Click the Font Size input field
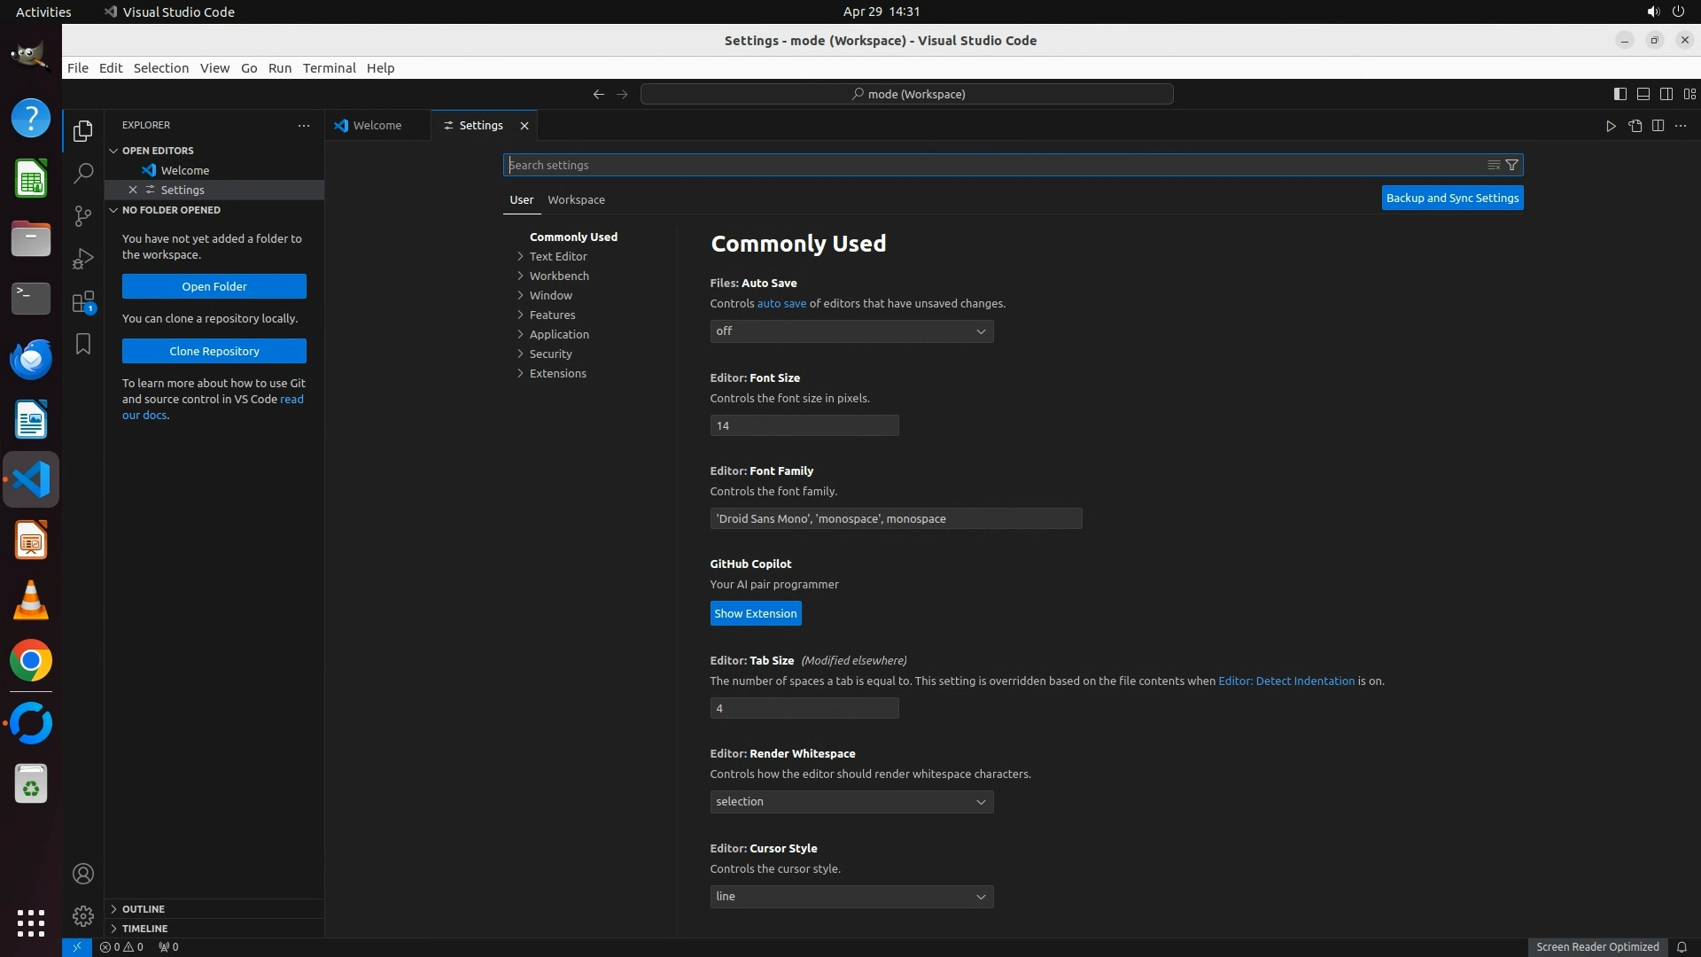The height and width of the screenshot is (957, 1701). click(x=804, y=425)
